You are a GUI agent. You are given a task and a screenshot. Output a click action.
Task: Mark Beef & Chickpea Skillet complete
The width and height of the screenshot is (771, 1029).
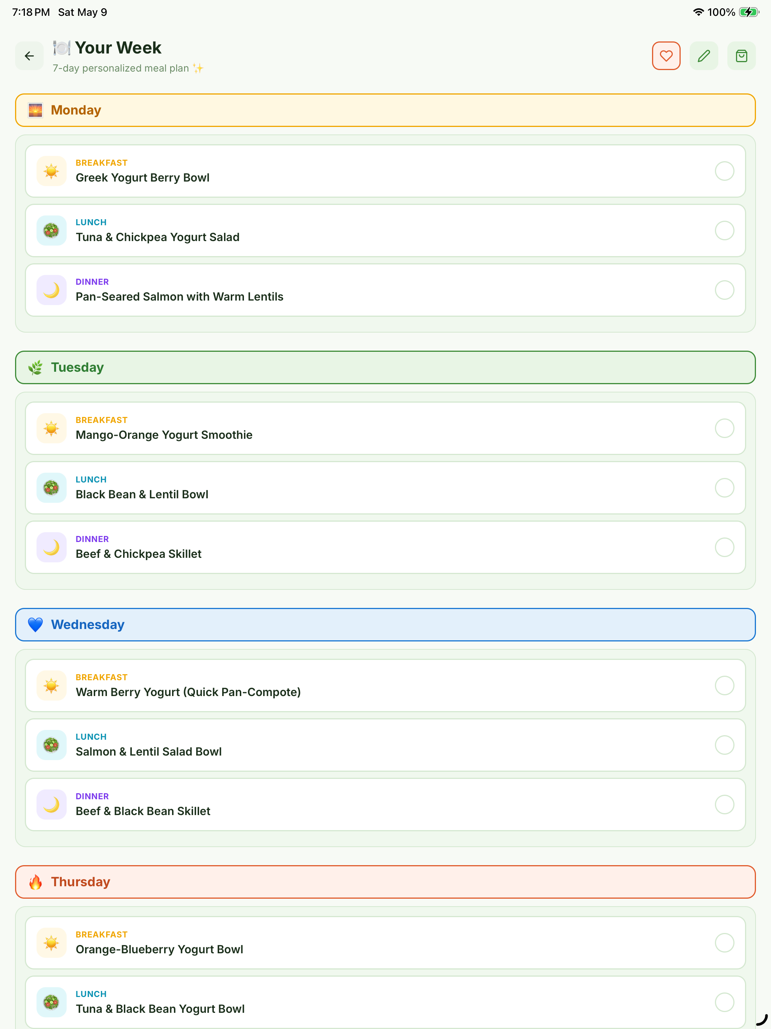[724, 548]
